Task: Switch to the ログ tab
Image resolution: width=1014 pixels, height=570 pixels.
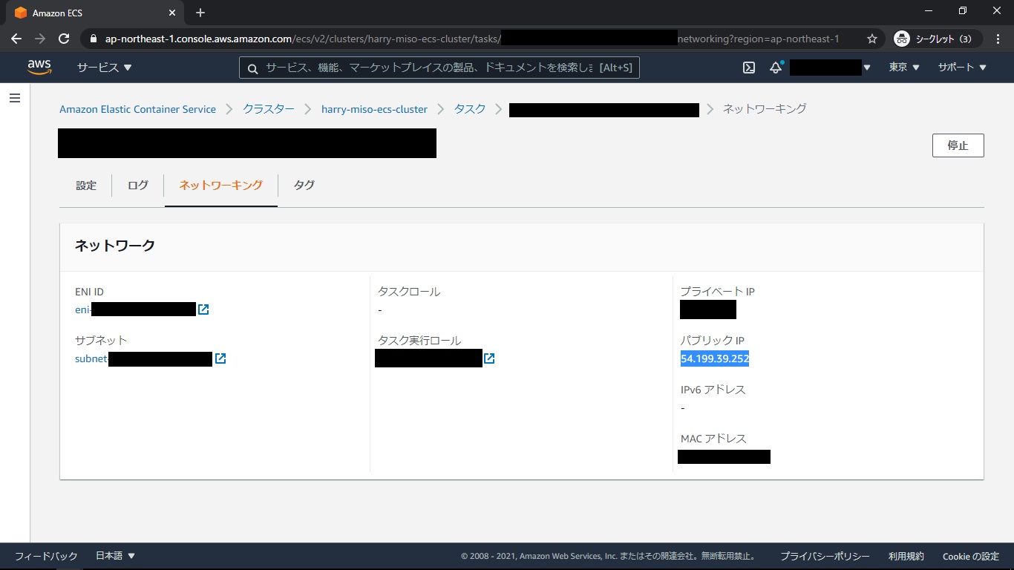Action: 138,186
